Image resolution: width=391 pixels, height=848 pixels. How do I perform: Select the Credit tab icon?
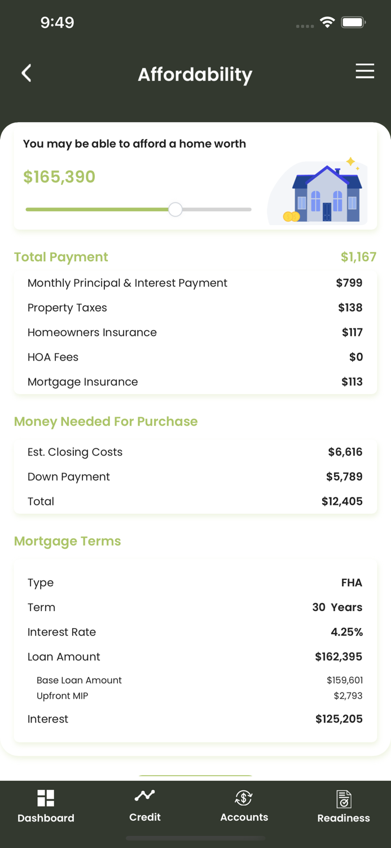tap(144, 795)
